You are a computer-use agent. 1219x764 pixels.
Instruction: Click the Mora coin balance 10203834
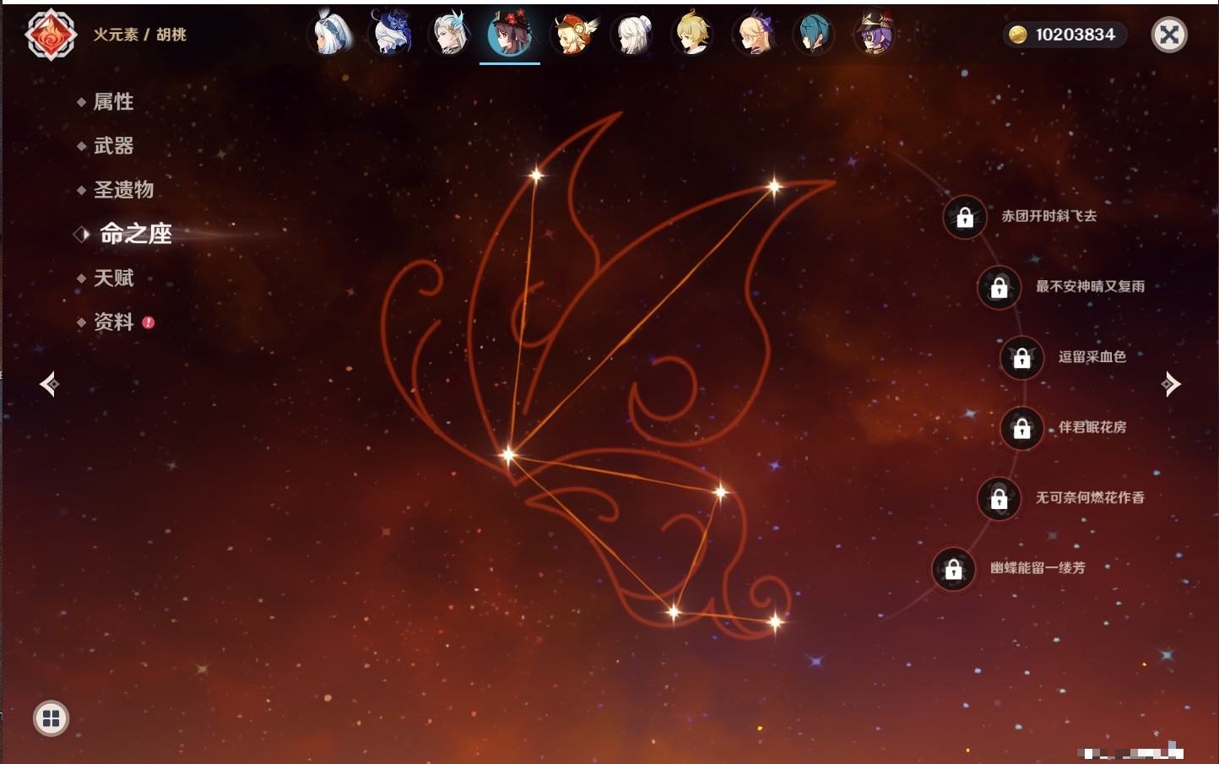tap(1065, 35)
